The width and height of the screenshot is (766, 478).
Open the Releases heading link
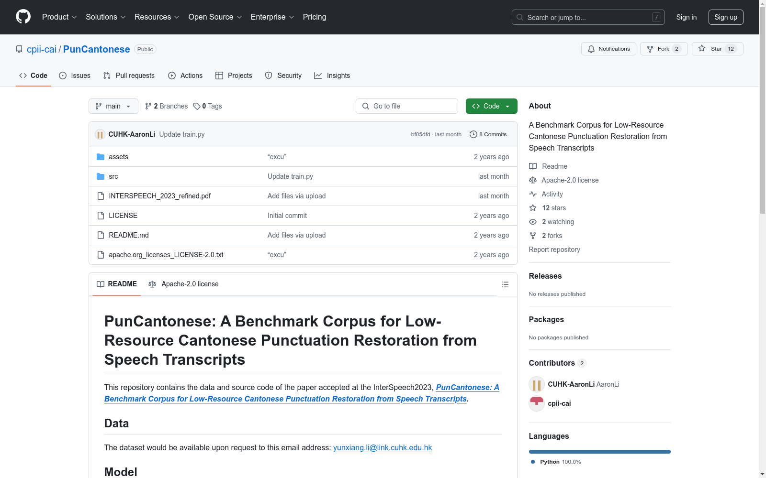coord(545,276)
